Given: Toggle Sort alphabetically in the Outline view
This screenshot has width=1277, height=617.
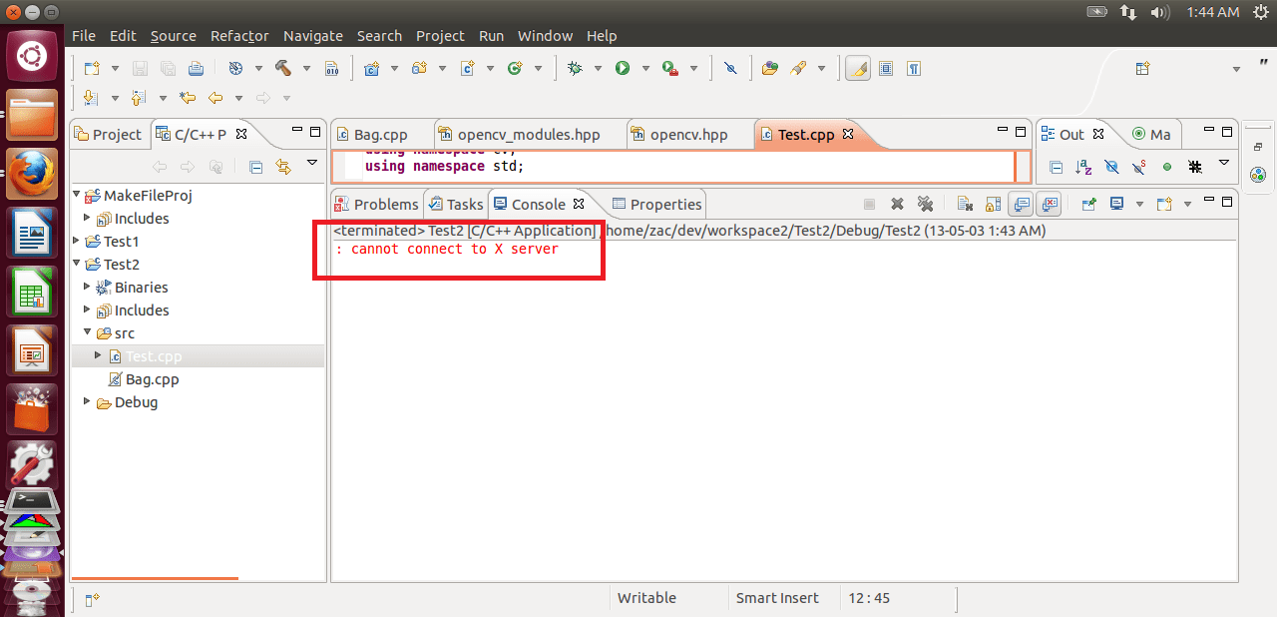Looking at the screenshot, I should click(x=1082, y=167).
